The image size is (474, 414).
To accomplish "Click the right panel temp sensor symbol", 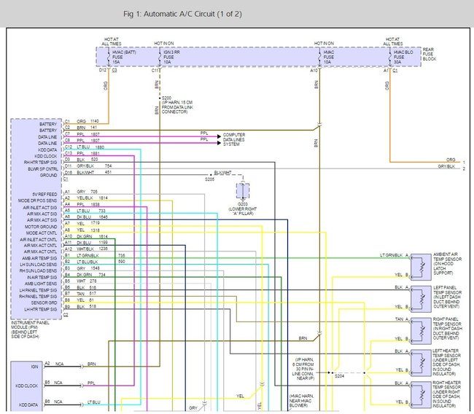I will click(421, 331).
